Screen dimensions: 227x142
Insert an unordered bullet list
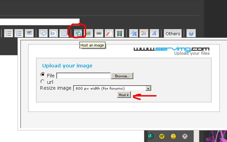click(x=8, y=33)
